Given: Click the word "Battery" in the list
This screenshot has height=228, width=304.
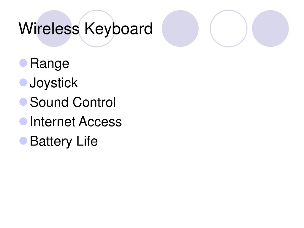Looking at the screenshot, I should pyautogui.click(x=51, y=141).
